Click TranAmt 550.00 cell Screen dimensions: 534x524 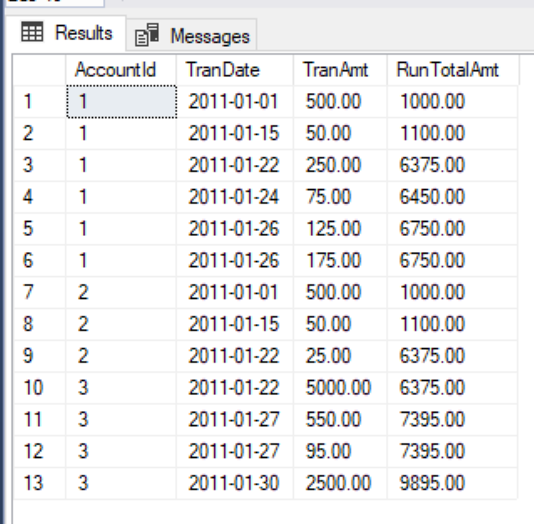340,419
